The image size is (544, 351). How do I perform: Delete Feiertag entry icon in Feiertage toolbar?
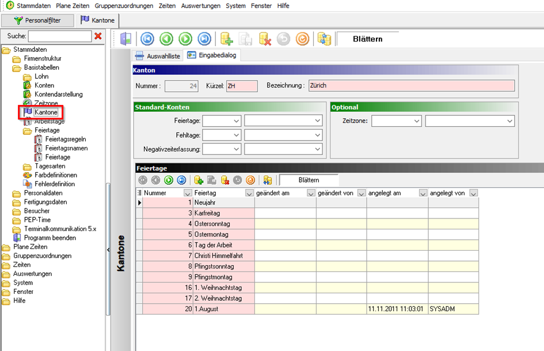[x=225, y=180]
